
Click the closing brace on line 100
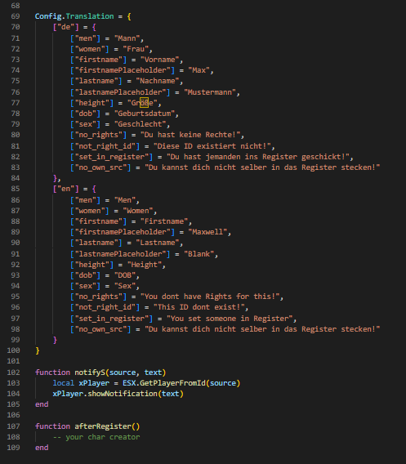(x=38, y=350)
